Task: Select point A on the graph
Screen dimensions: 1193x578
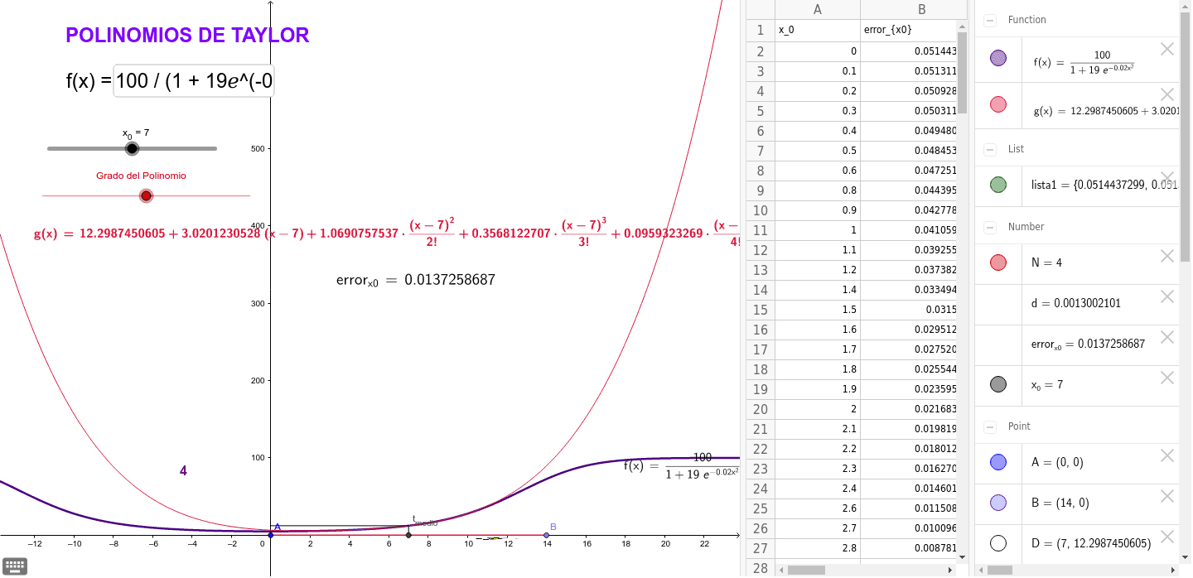Action: coord(271,535)
